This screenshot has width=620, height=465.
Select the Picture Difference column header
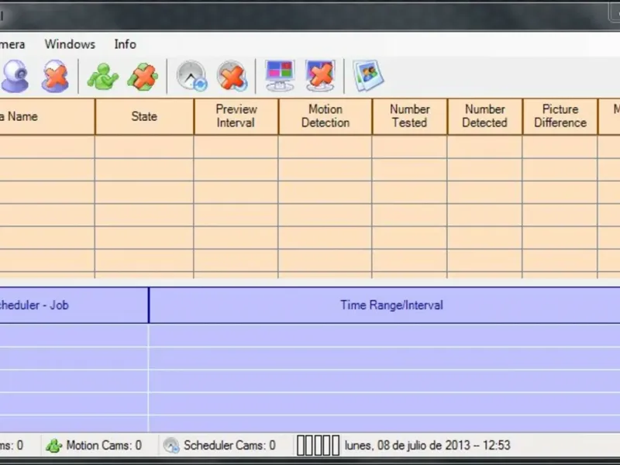pos(560,116)
